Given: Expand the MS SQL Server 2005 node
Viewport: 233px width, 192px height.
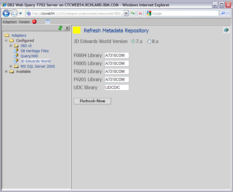Looking at the screenshot, I should tap(11, 66).
